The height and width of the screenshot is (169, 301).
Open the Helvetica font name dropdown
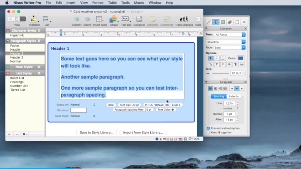[x=226, y=42]
